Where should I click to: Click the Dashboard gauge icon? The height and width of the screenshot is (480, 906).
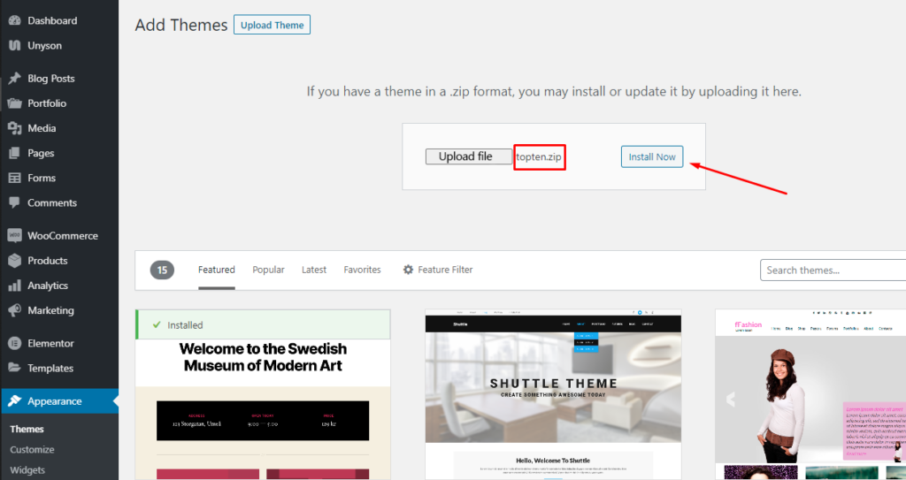(15, 21)
